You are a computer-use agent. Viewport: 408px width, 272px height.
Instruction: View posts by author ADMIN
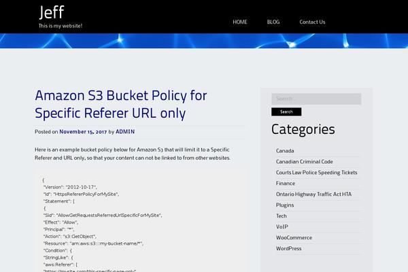coord(125,132)
